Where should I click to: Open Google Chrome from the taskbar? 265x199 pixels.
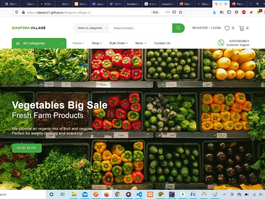click(x=117, y=194)
